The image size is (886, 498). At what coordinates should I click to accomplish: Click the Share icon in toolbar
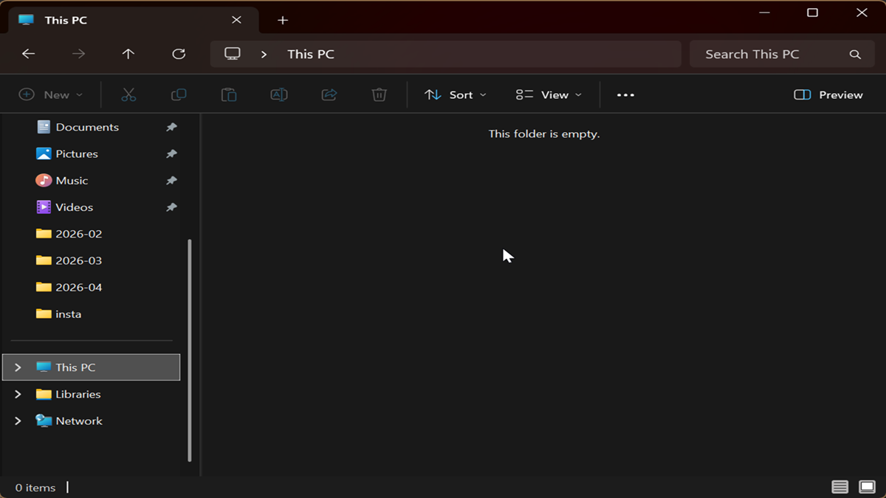click(329, 94)
